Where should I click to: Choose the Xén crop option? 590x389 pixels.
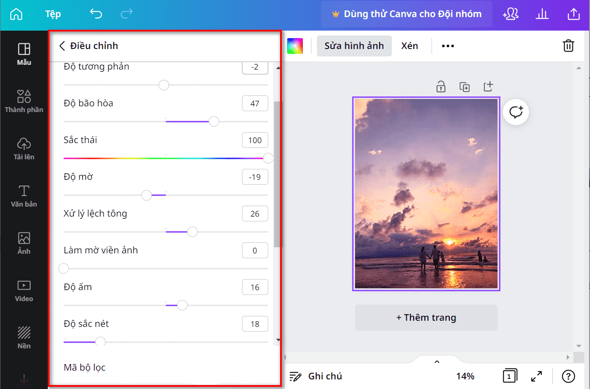point(410,46)
